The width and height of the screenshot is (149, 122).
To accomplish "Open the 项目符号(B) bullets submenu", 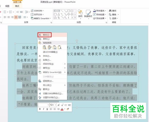I will point(52,64).
